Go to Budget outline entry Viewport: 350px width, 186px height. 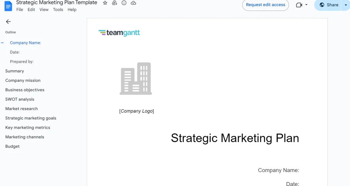pyautogui.click(x=12, y=146)
